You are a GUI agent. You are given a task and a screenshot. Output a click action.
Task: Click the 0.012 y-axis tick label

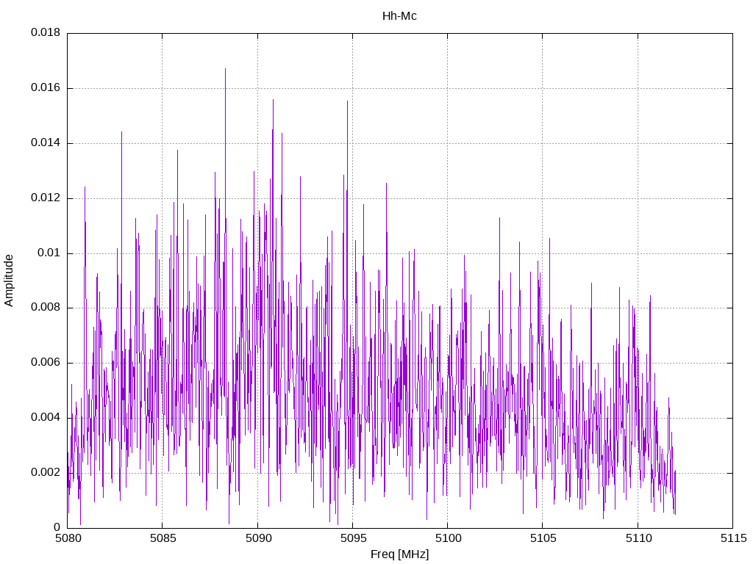pos(45,198)
